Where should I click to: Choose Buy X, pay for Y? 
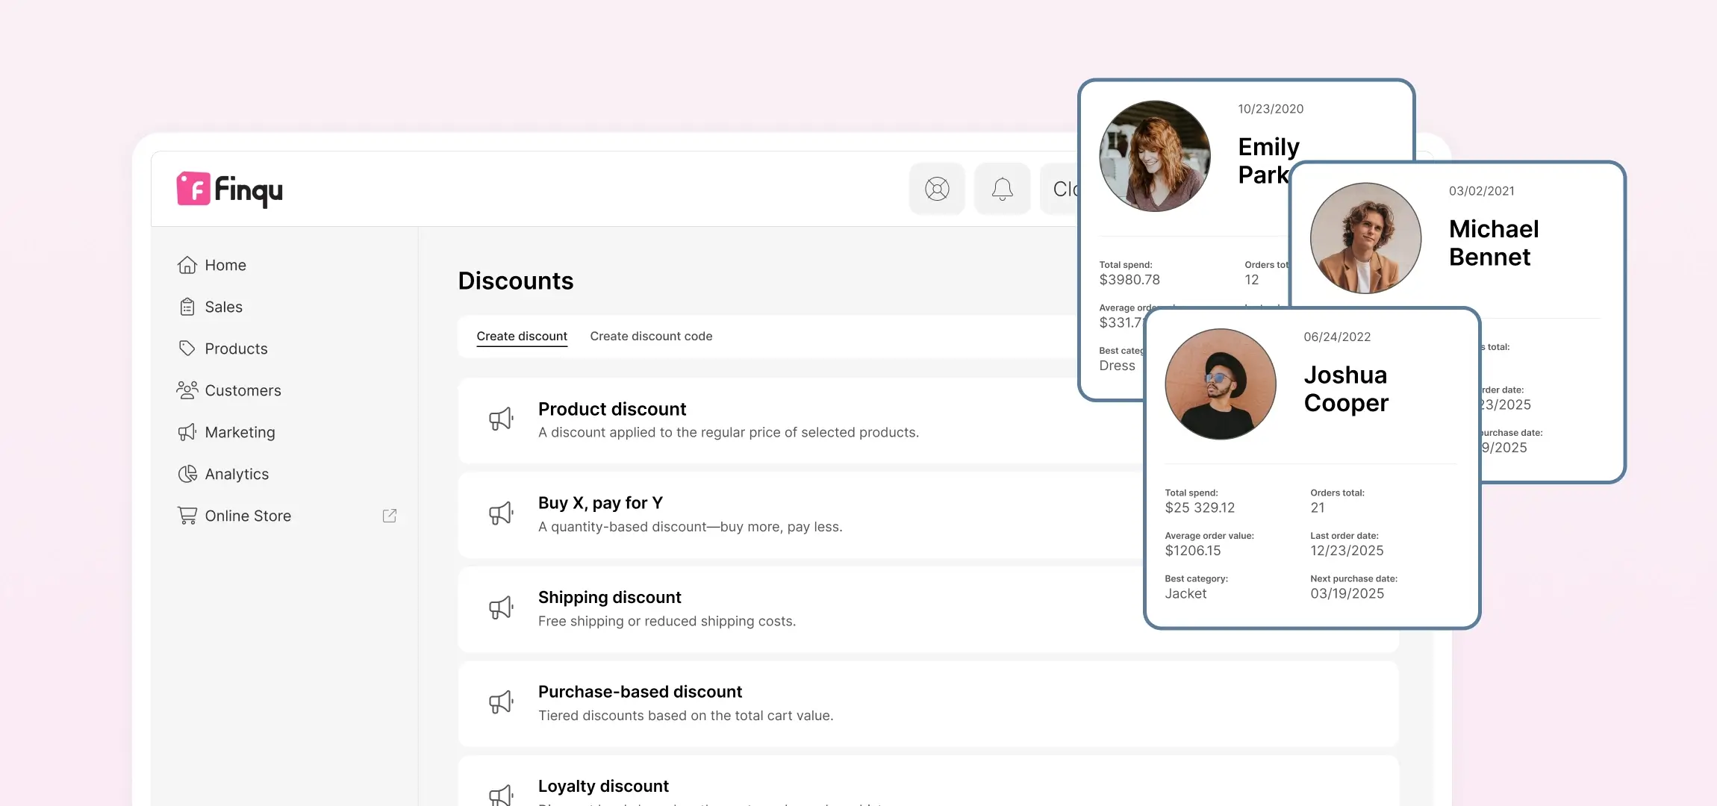click(x=600, y=503)
